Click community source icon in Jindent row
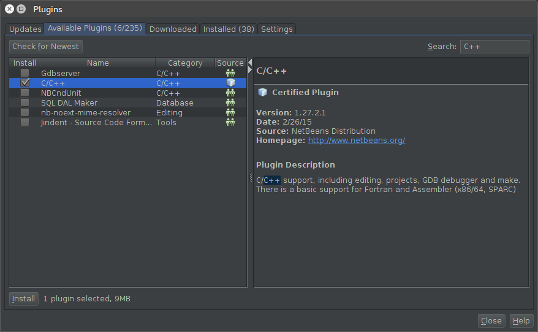 tap(230, 122)
